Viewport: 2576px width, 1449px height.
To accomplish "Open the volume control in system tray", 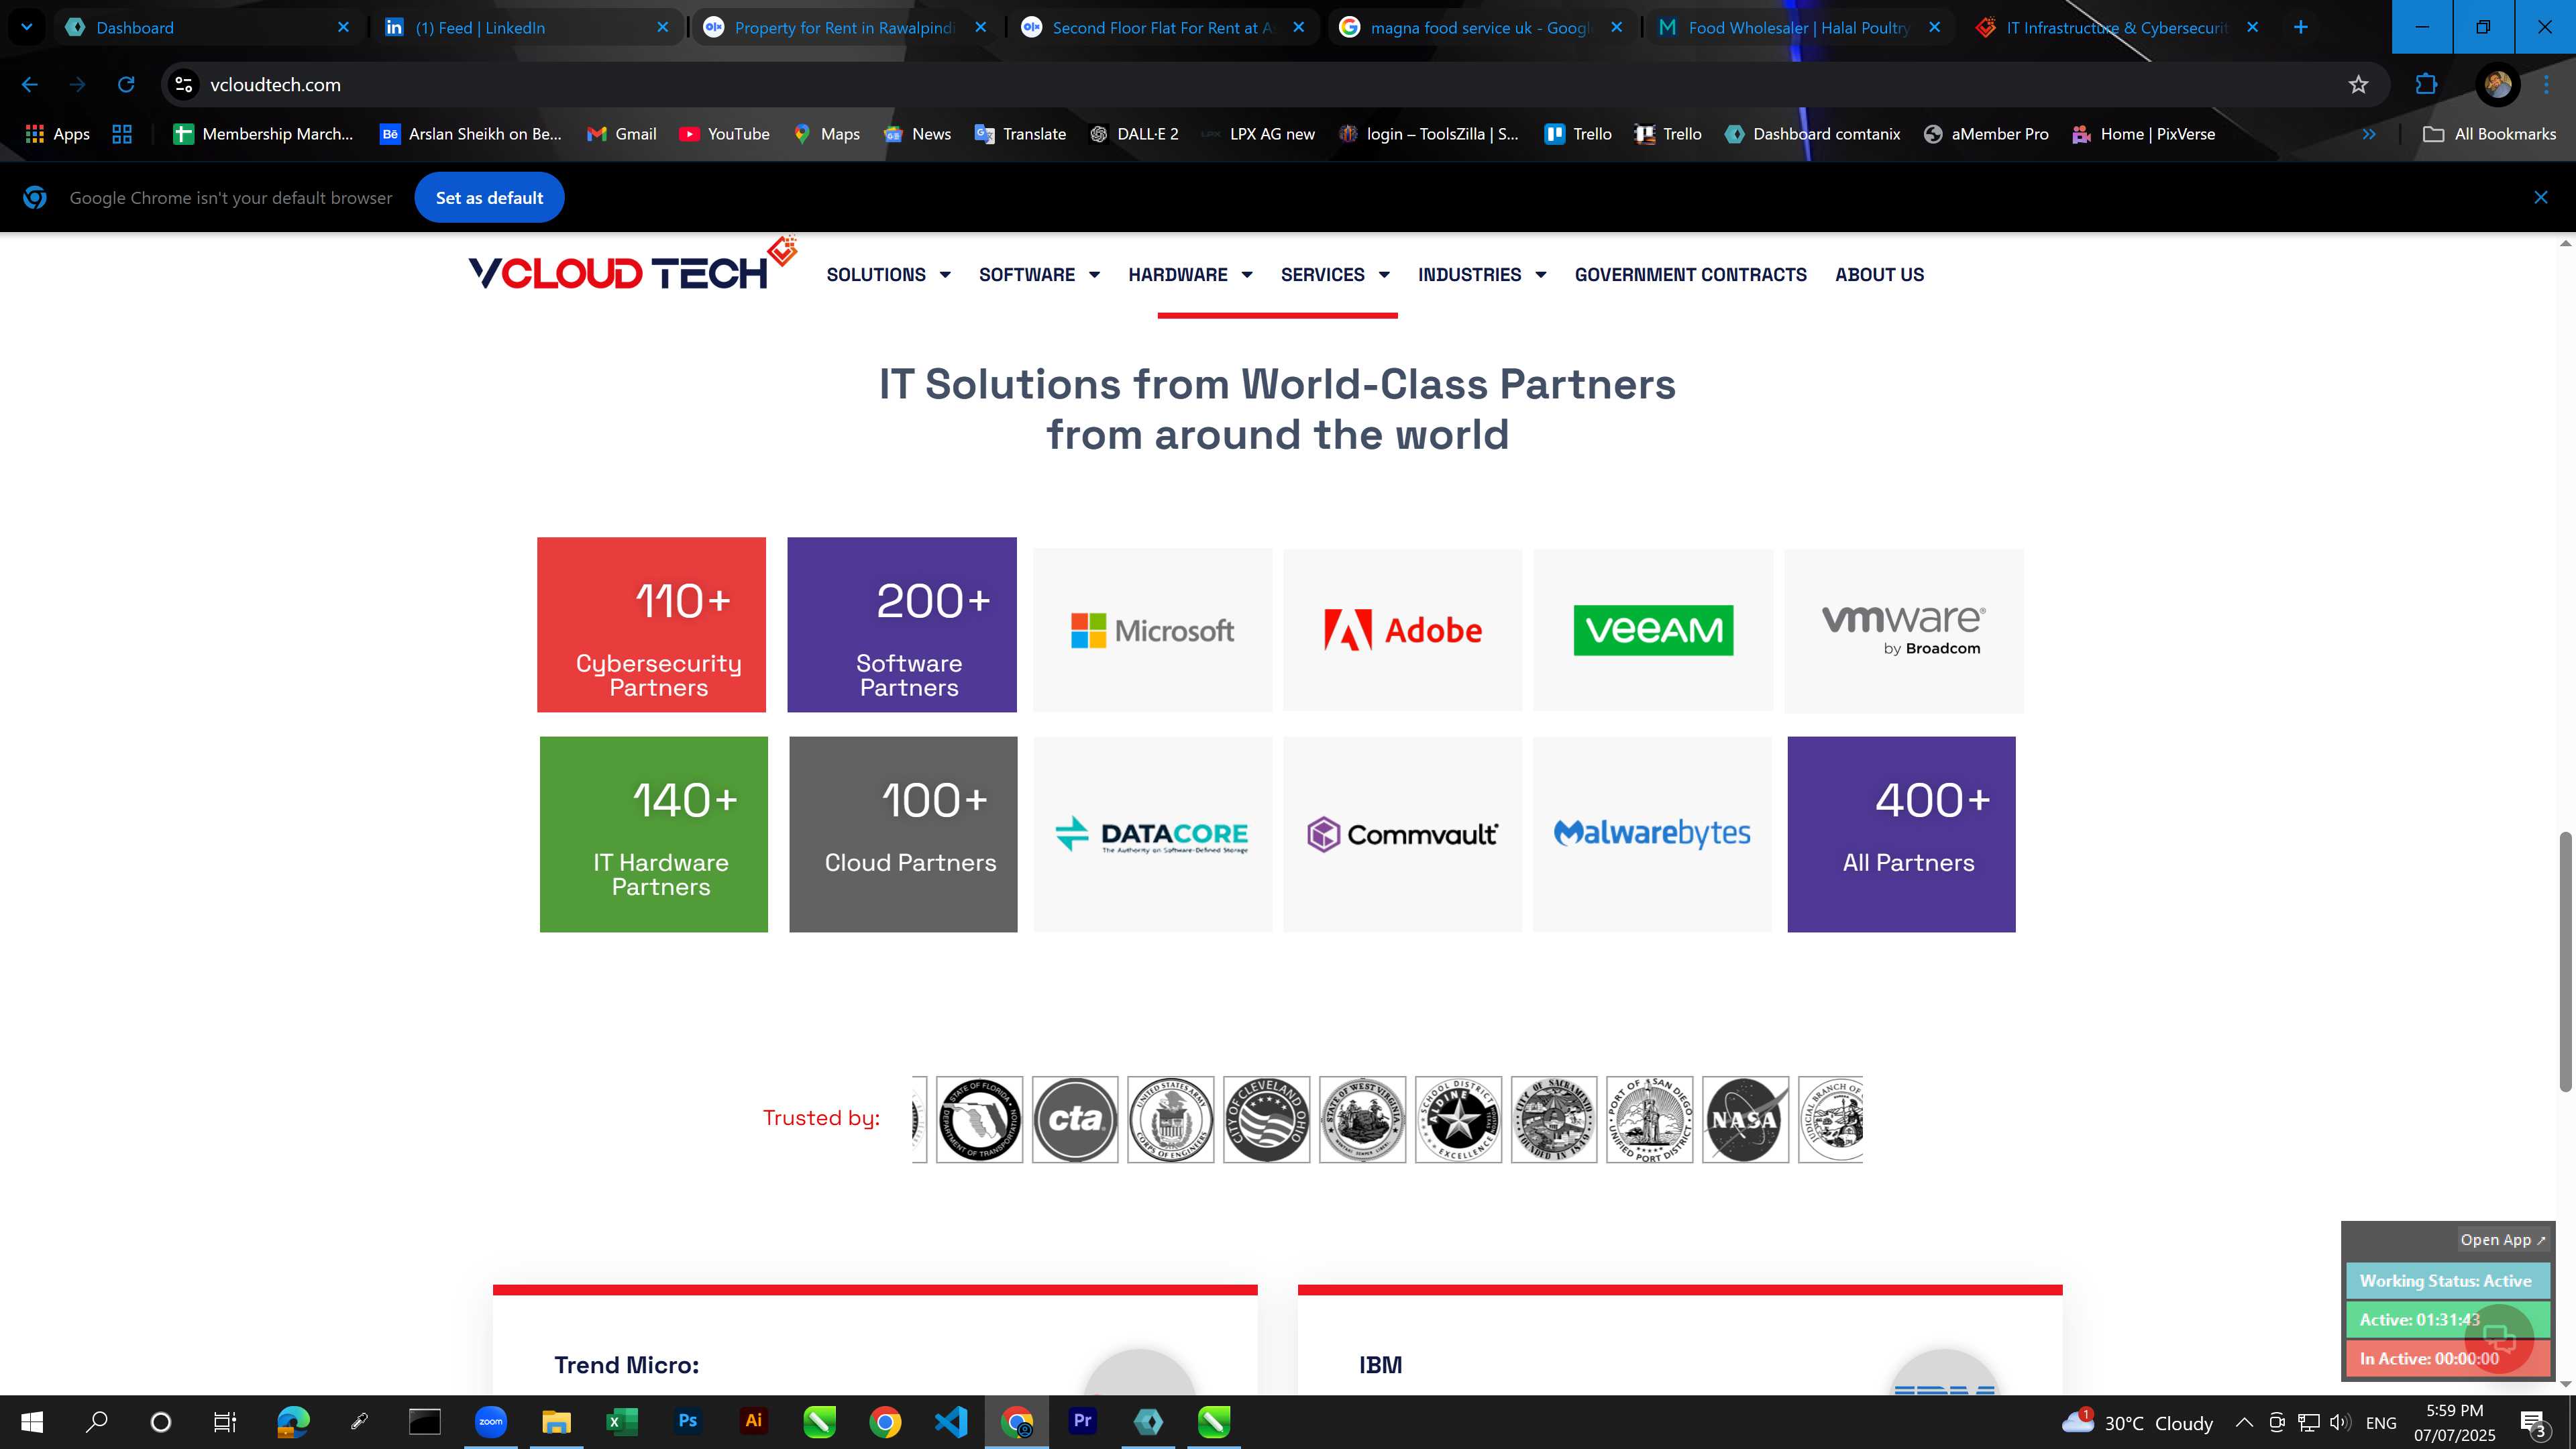I will click(x=2339, y=1422).
